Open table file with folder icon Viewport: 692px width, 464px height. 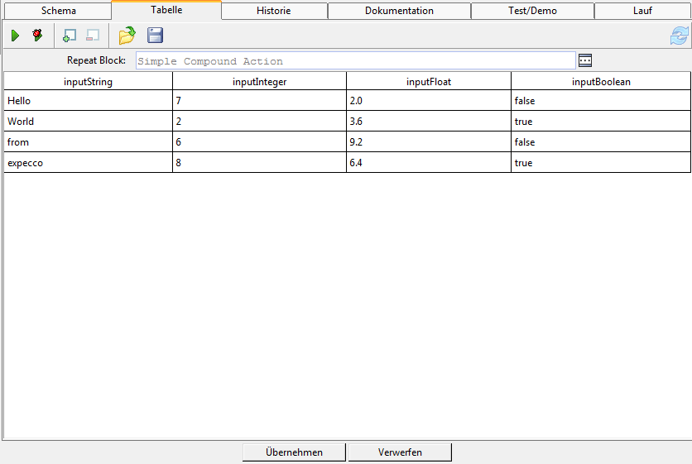[127, 36]
